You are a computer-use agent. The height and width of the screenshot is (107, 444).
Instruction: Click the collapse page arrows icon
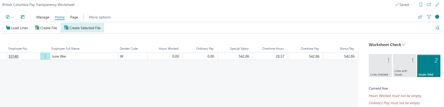point(437,5)
